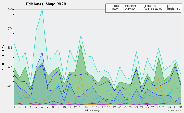This screenshot has width=184, height=113.
Task: Click the y-axis title 'Ediciones/día'
Action: (x=3, y=57)
